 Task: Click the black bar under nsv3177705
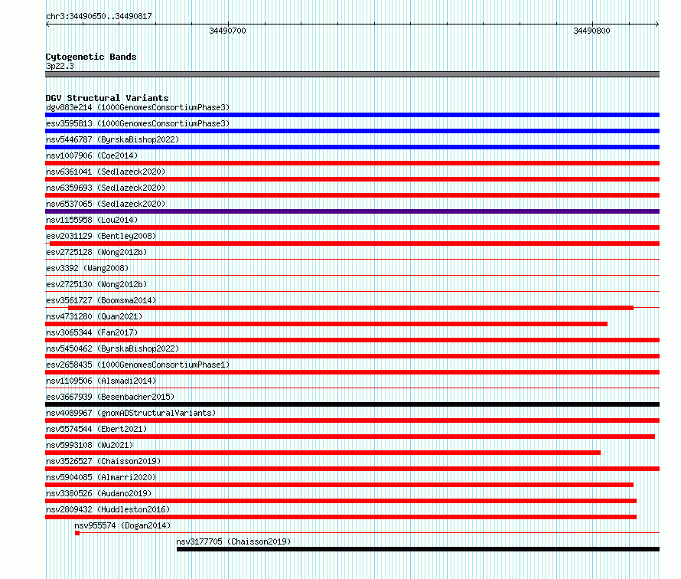coord(419,549)
